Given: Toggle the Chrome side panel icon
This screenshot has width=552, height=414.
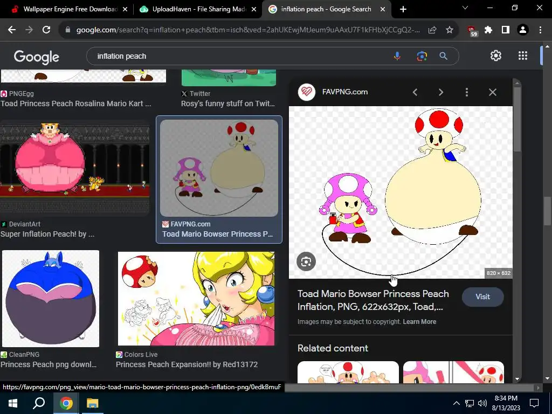Looking at the screenshot, I should click(x=506, y=30).
